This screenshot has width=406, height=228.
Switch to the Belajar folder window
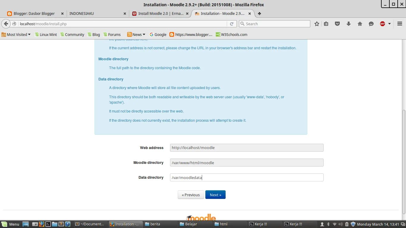pyautogui.click(x=196, y=224)
